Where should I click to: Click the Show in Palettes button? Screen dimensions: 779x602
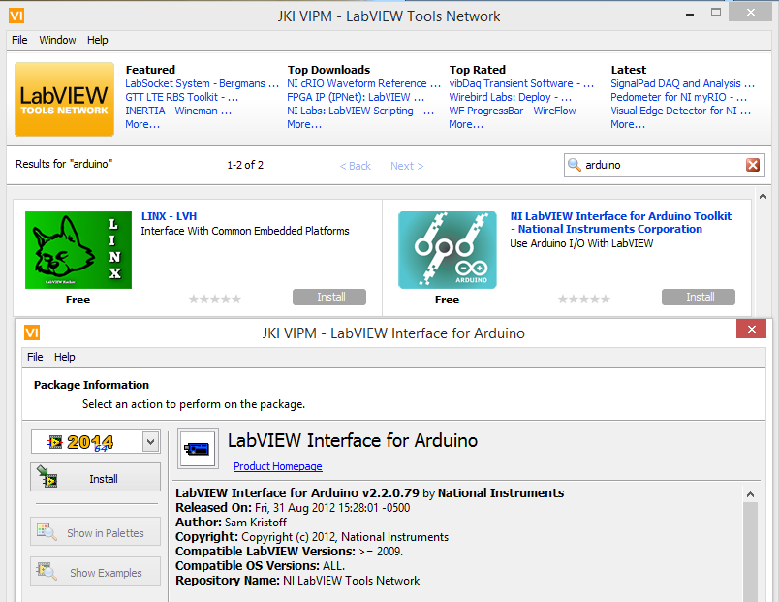coord(95,531)
